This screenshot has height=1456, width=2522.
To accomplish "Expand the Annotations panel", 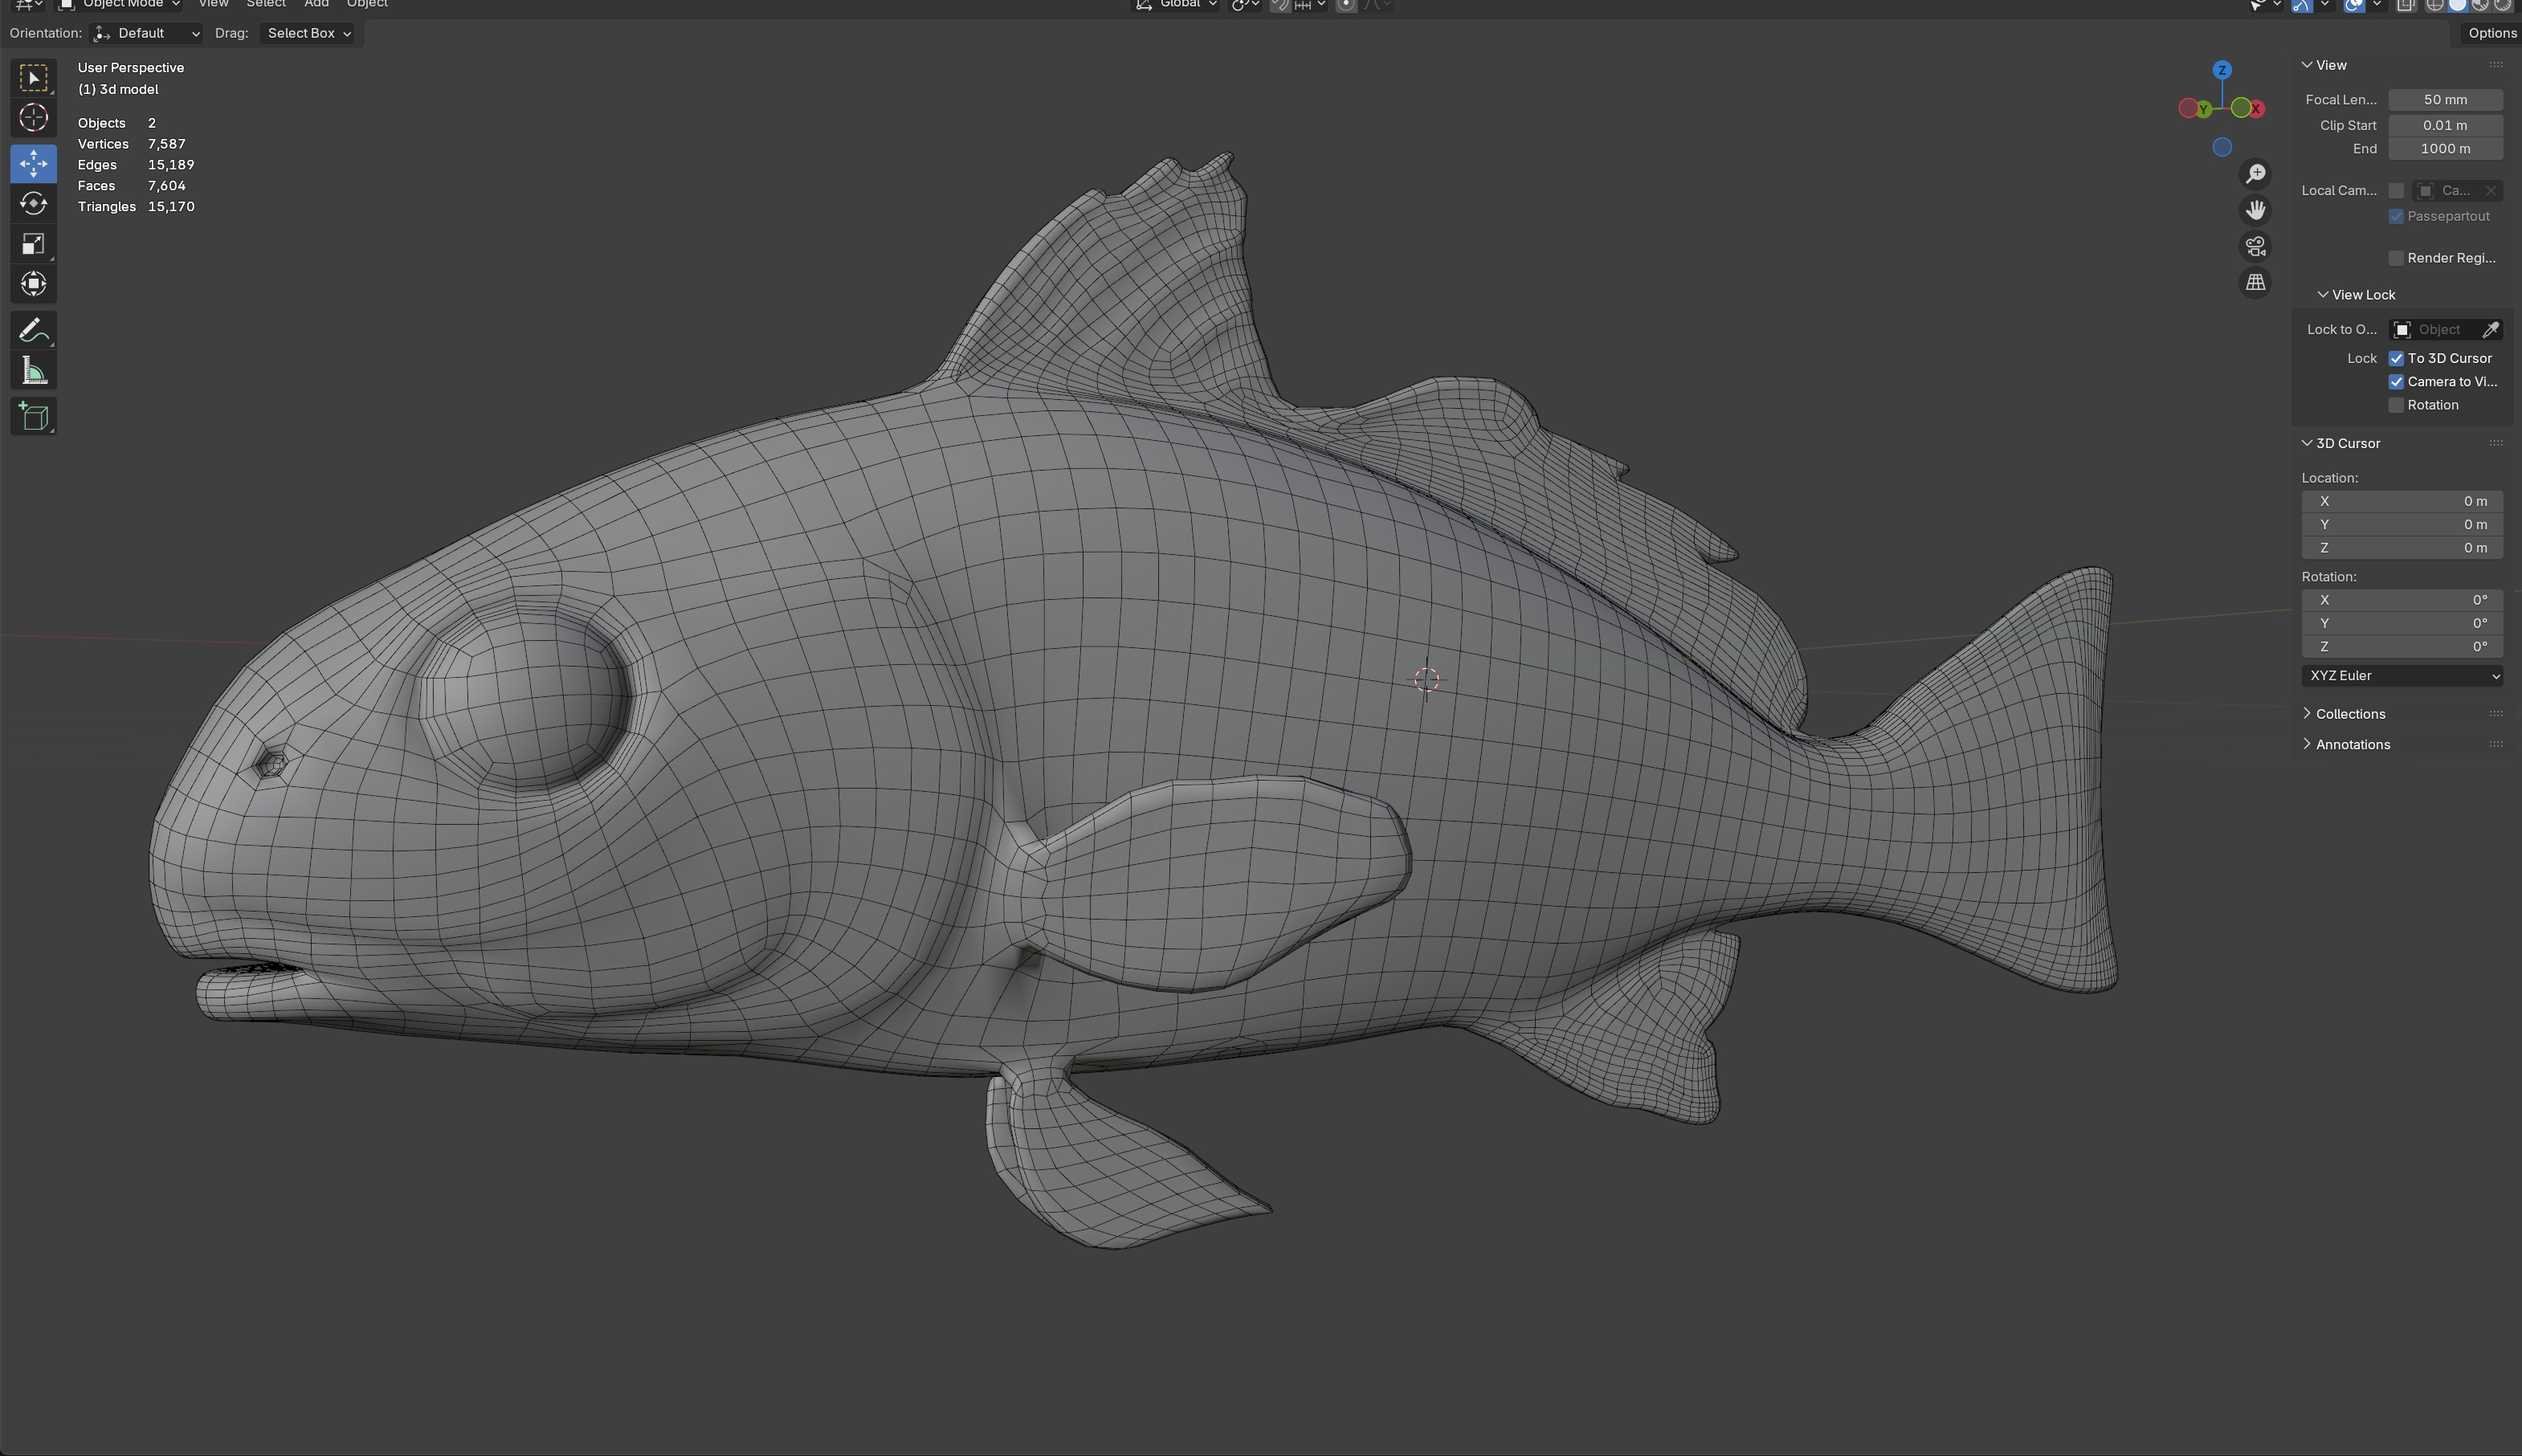I will [2352, 744].
